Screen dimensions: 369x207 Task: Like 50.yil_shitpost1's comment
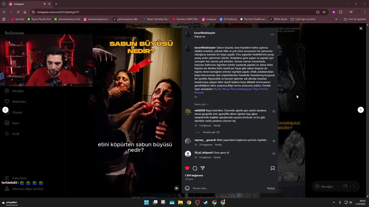click(274, 154)
